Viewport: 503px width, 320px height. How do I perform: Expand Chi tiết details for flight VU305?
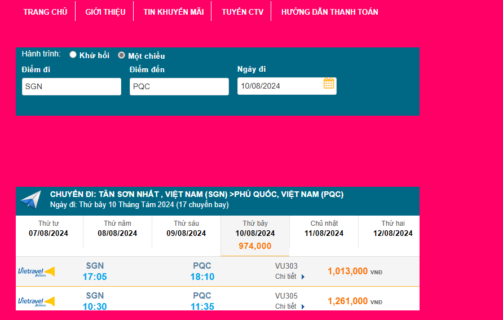[289, 306]
